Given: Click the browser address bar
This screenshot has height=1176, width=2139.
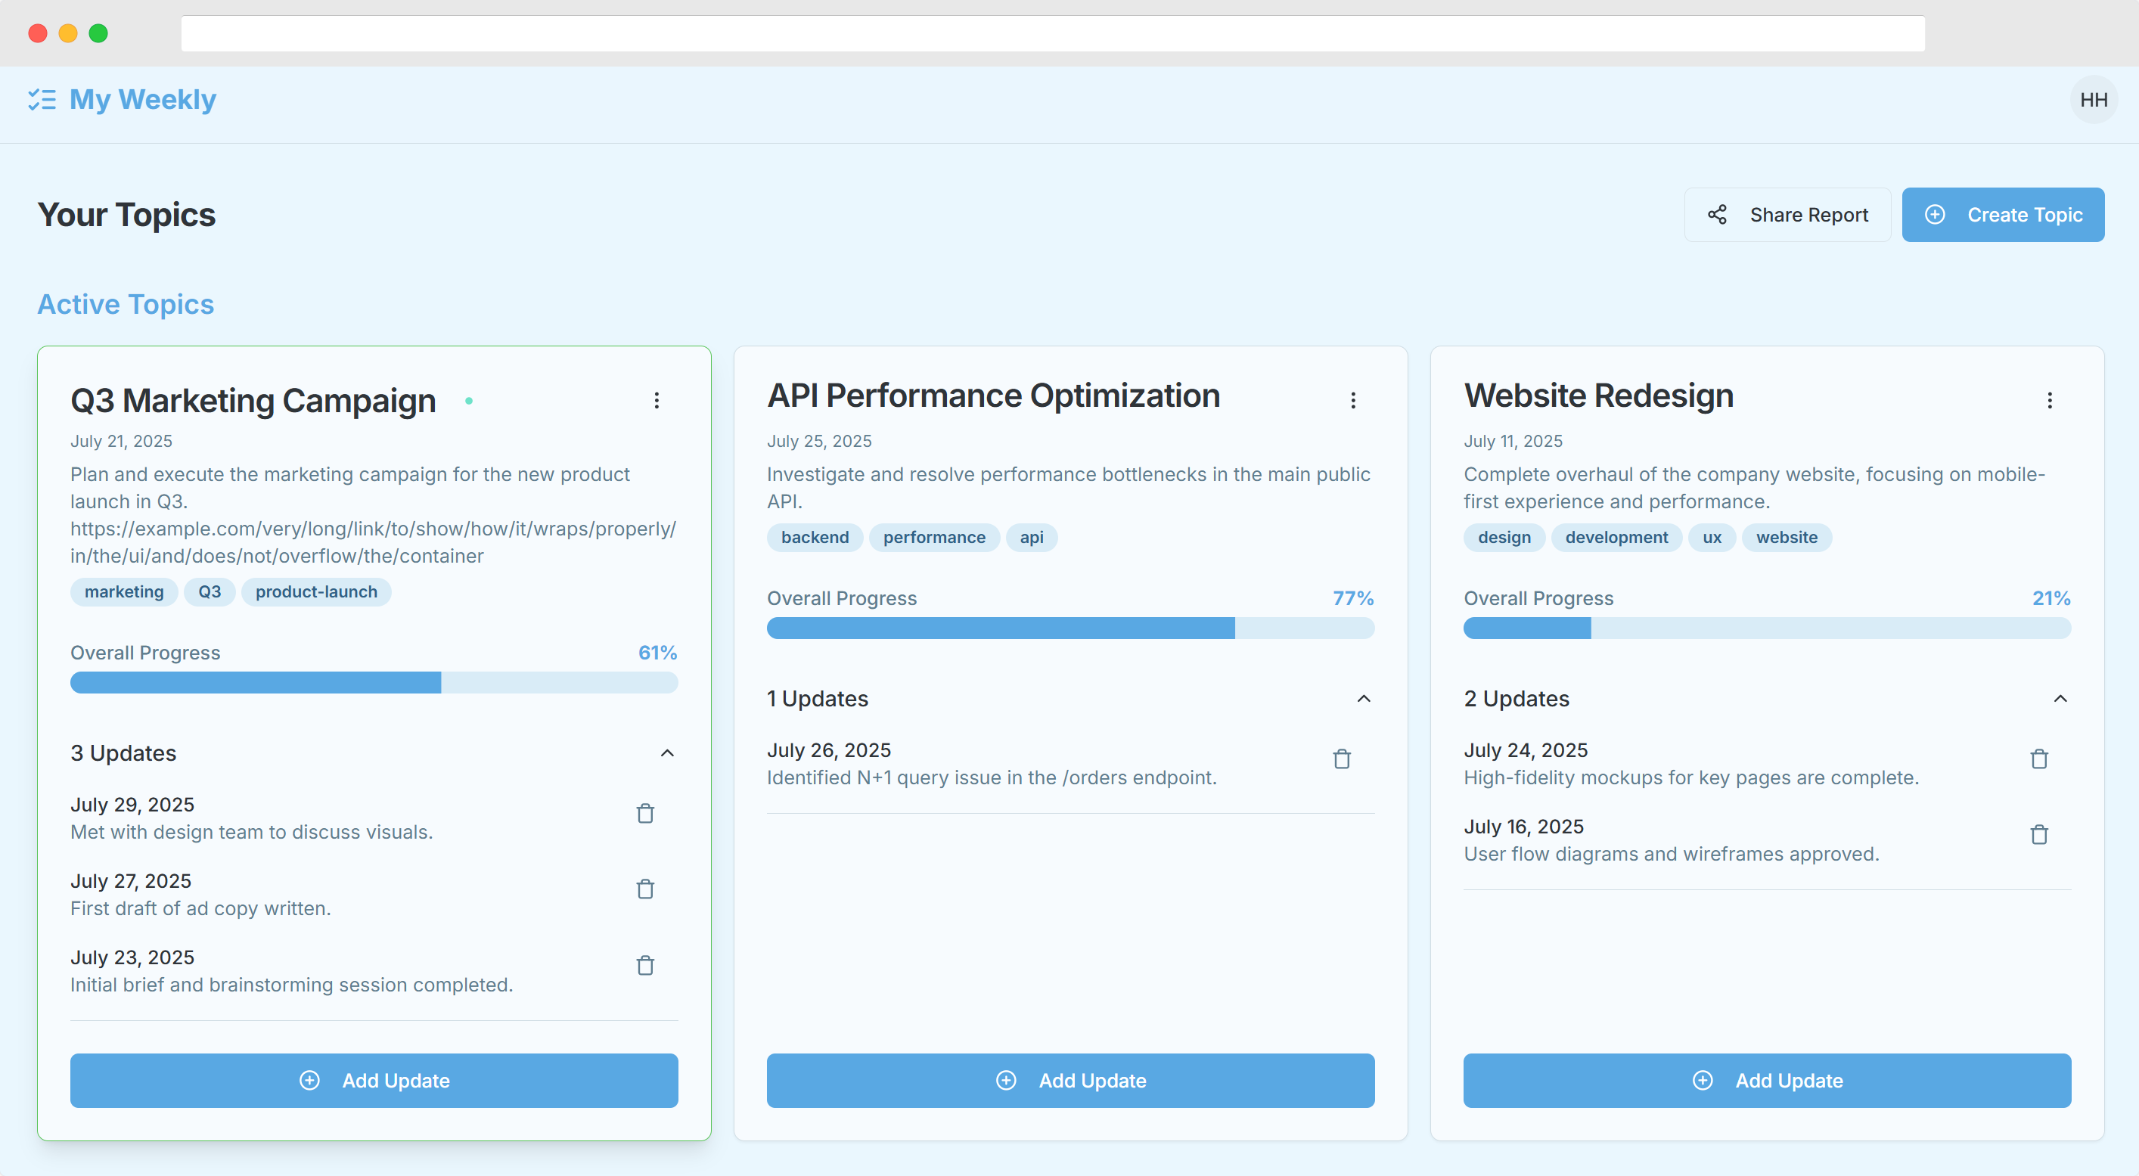Looking at the screenshot, I should coord(1053,33).
